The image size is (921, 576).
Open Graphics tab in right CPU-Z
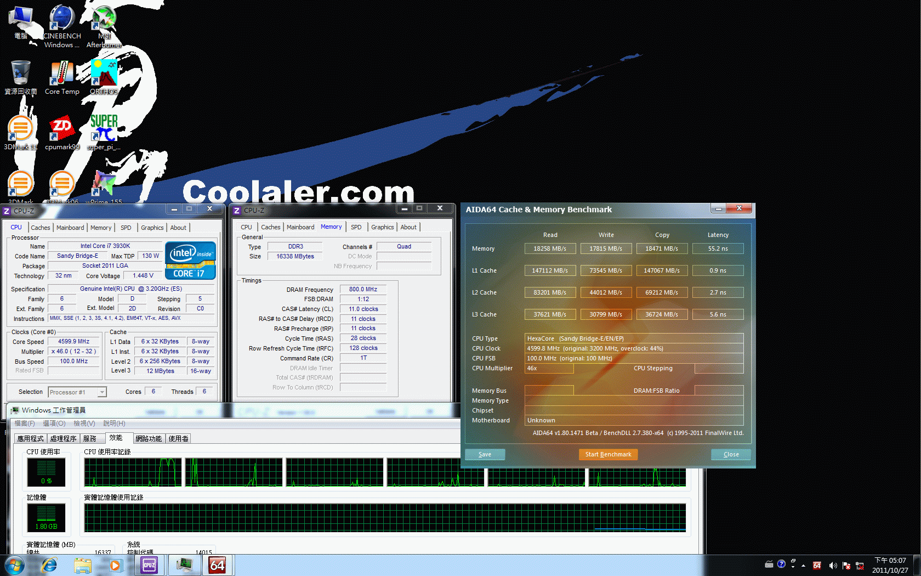coord(383,227)
